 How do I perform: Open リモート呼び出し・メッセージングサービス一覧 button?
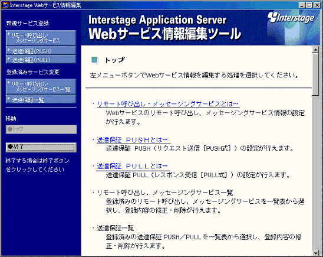41,86
